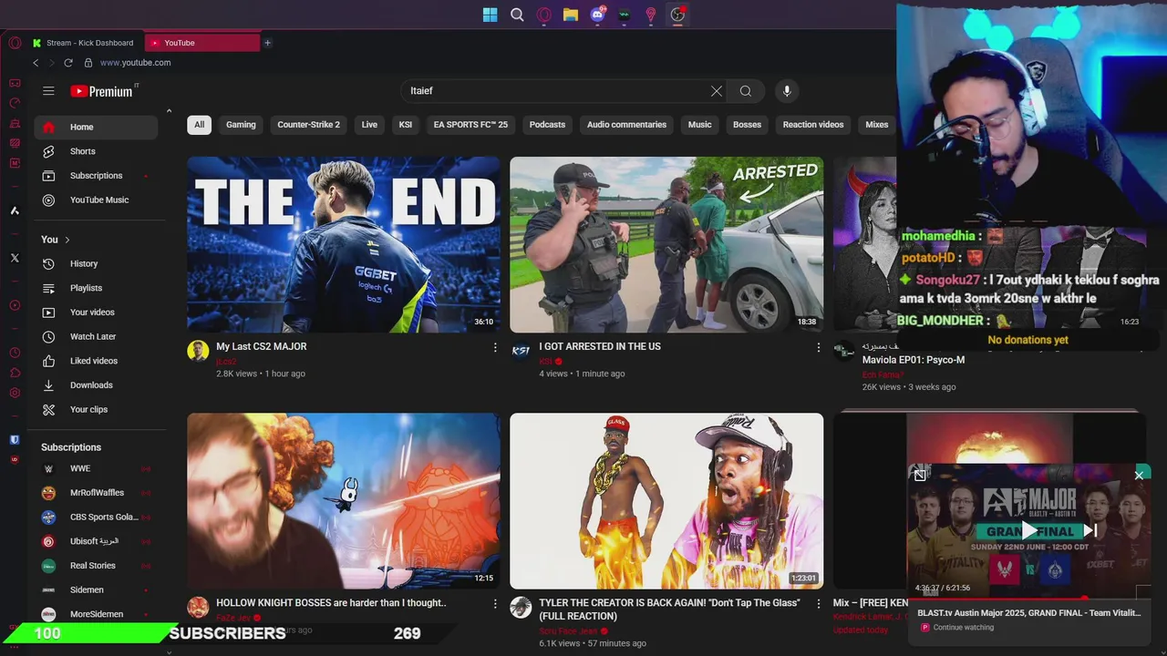Open the MrRoflWaffles subscription channel
Image resolution: width=1167 pixels, height=656 pixels.
[96, 493]
